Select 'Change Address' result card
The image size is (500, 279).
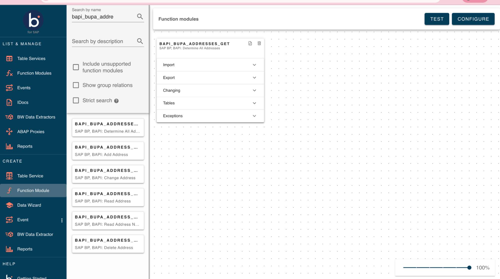(x=108, y=174)
